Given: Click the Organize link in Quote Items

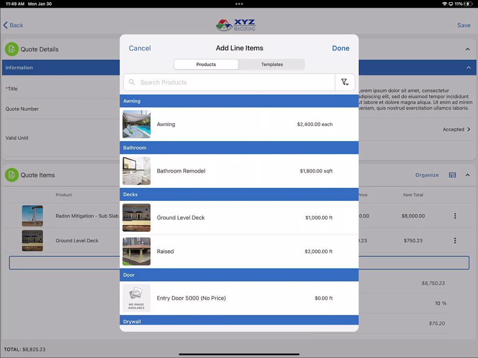Looking at the screenshot, I should [427, 175].
